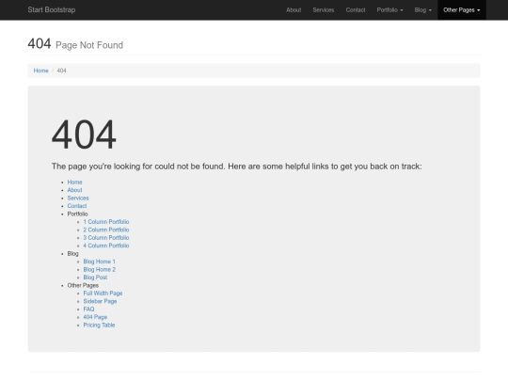
Task: Open the Contact link in the list
Action: pos(77,206)
